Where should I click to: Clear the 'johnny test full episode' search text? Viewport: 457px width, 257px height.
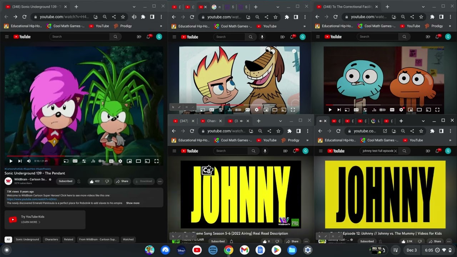(x=395, y=151)
